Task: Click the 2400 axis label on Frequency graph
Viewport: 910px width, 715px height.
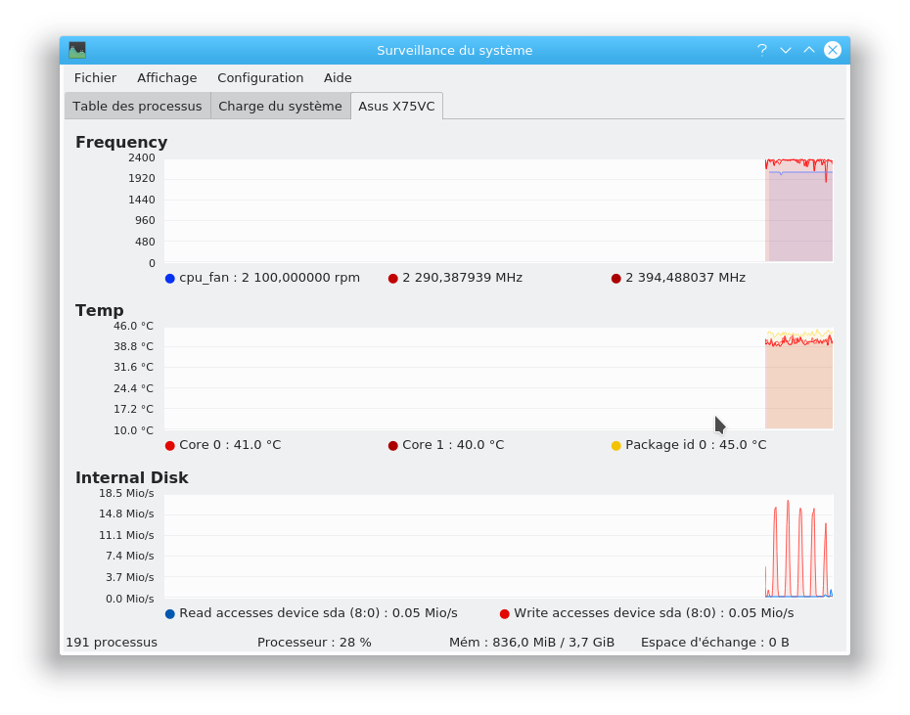Action: (x=142, y=157)
